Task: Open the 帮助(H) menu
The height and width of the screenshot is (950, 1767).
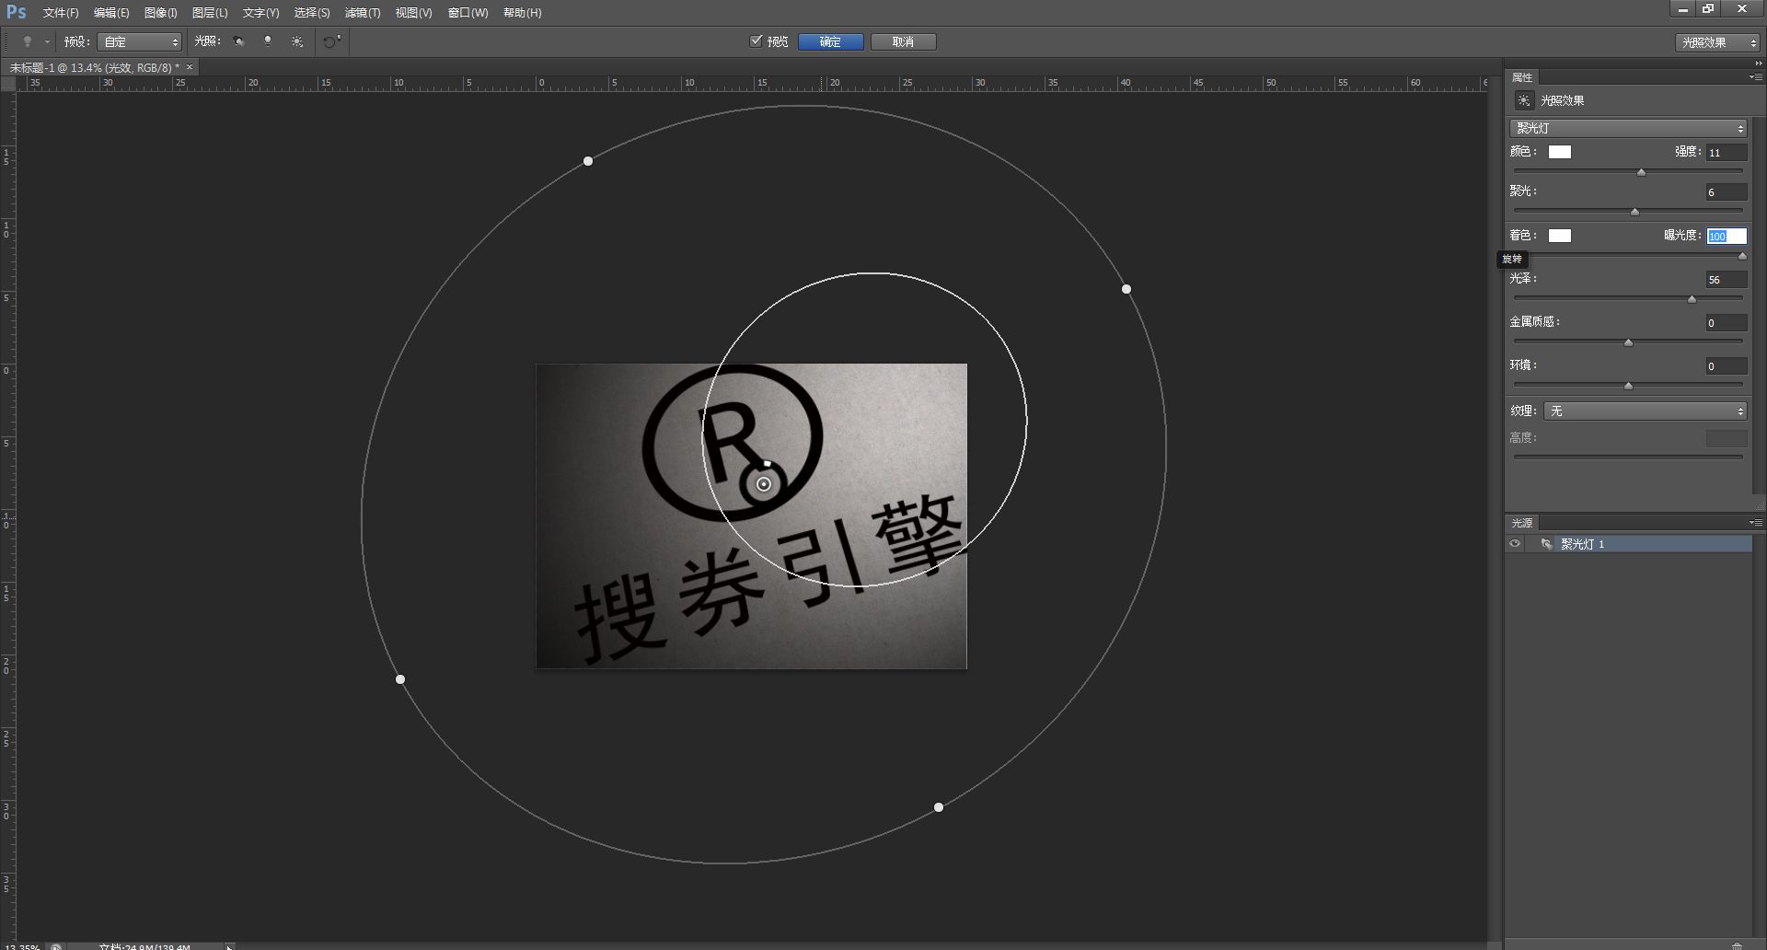Action: (x=522, y=13)
